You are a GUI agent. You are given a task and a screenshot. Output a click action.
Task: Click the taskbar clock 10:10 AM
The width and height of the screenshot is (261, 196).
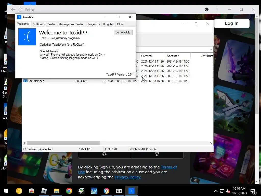[239, 189]
